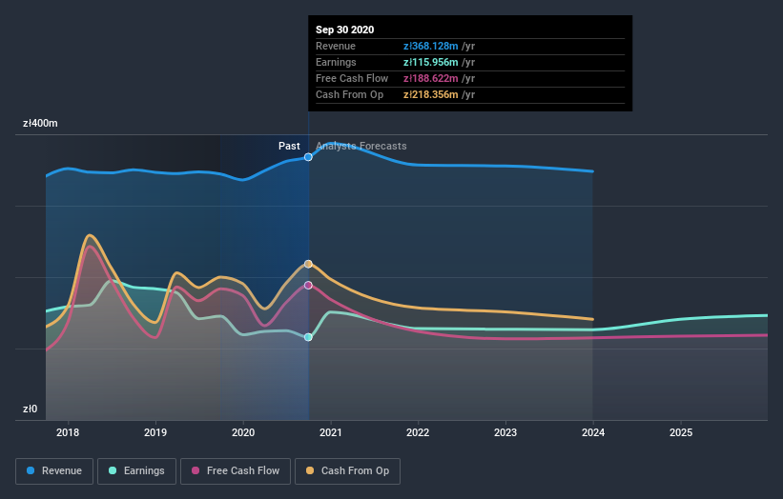Click the Past label on chart

point(289,146)
